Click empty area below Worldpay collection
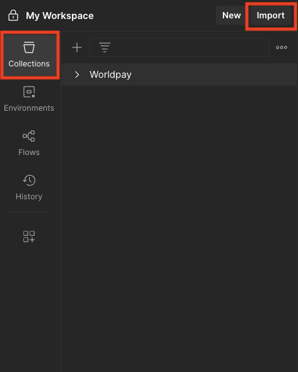The width and height of the screenshot is (298, 372). pyautogui.click(x=179, y=228)
